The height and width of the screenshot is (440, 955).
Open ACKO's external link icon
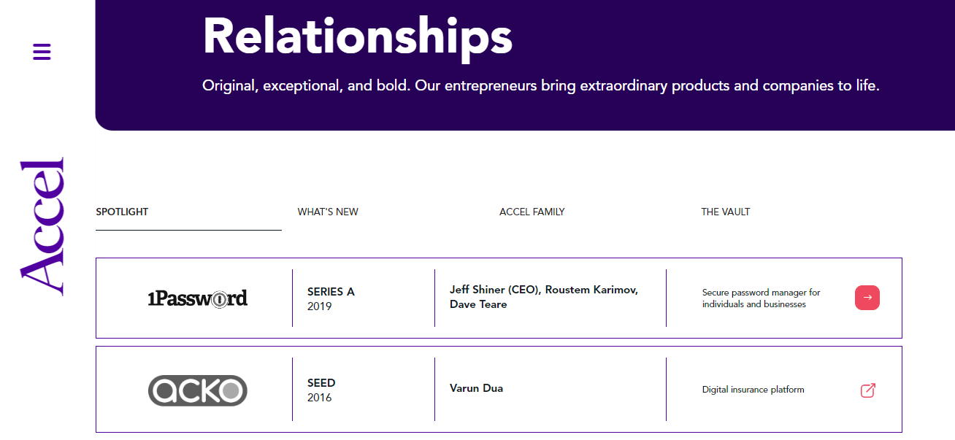pyautogui.click(x=867, y=390)
